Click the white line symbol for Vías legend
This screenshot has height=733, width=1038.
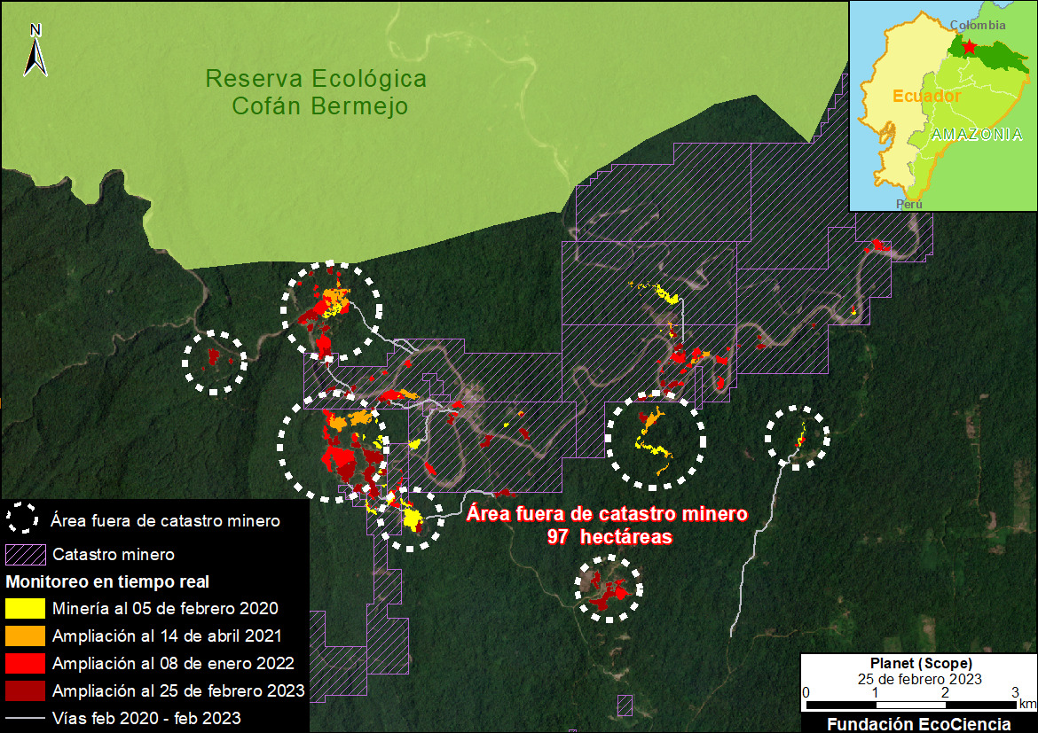25,719
